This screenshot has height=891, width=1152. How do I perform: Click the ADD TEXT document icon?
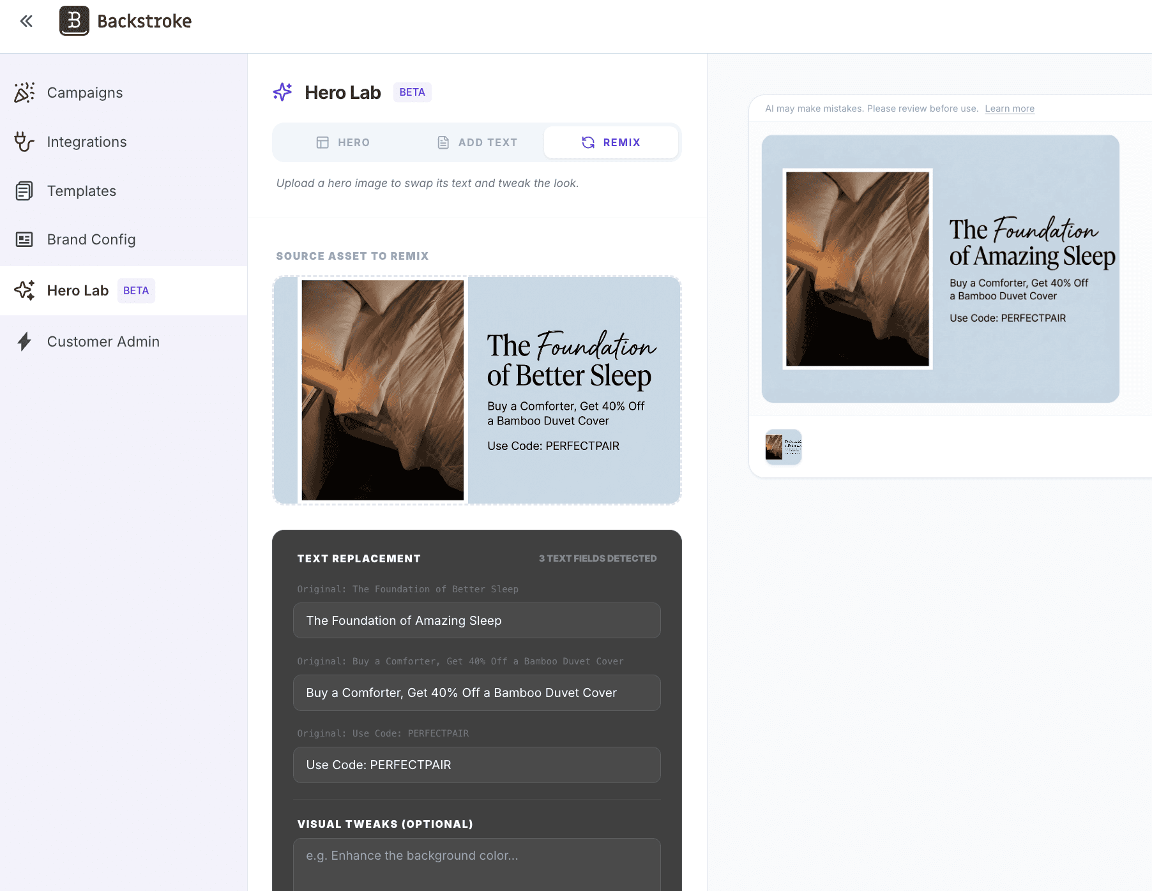[x=443, y=142]
